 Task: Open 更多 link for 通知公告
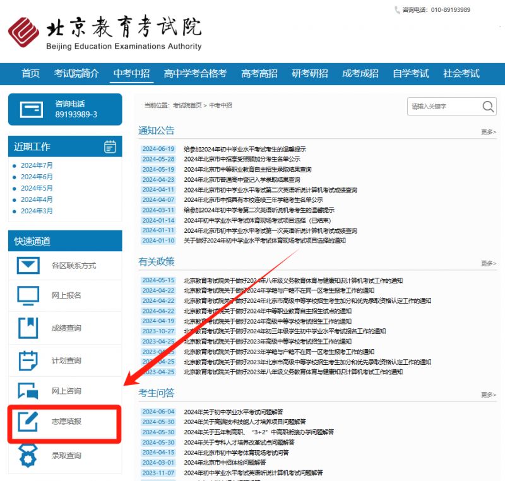(x=489, y=132)
